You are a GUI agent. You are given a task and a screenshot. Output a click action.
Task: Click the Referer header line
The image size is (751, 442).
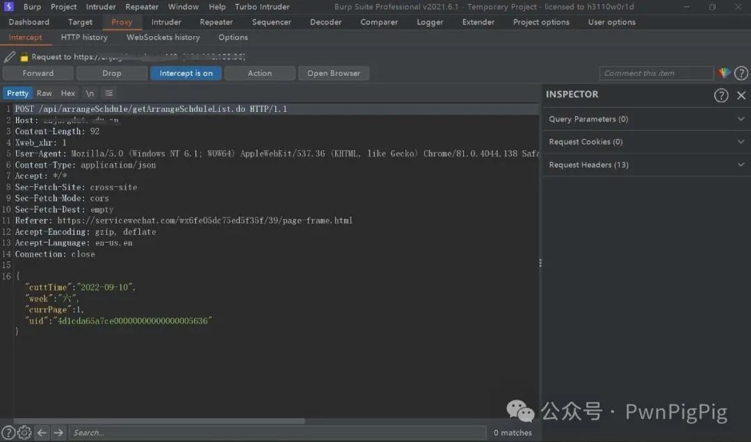[x=184, y=221]
